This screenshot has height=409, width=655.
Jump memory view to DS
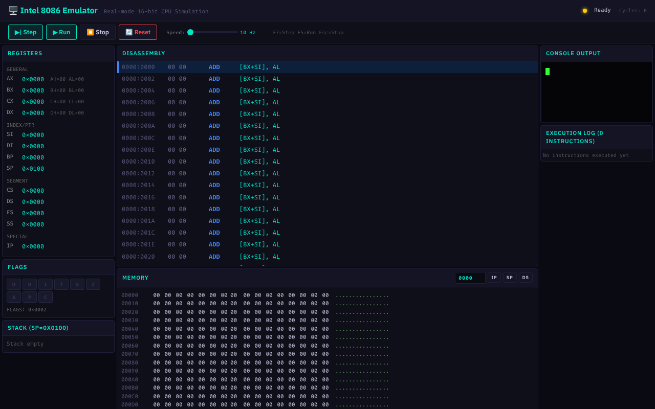click(526, 278)
